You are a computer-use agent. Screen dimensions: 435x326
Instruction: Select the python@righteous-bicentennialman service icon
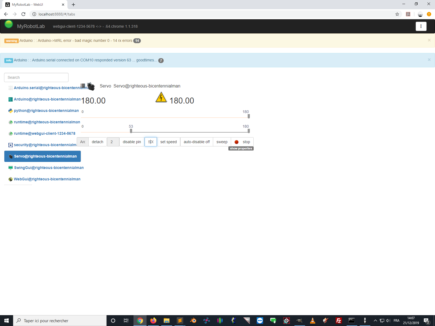pyautogui.click(x=10, y=111)
